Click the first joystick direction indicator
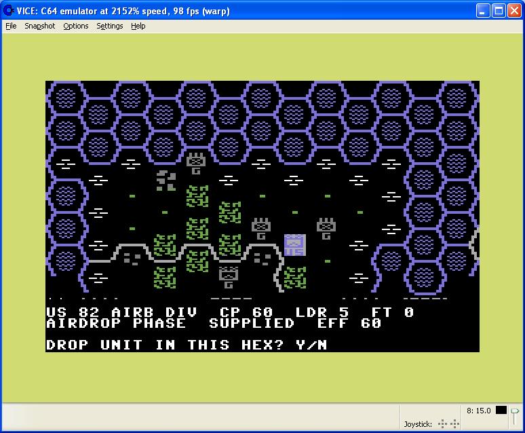Image resolution: width=525 pixels, height=433 pixels. [x=442, y=424]
